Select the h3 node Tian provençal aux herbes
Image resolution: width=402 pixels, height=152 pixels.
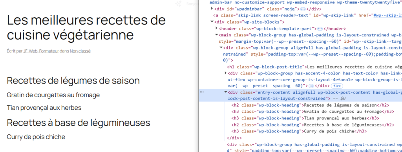coord(305,118)
